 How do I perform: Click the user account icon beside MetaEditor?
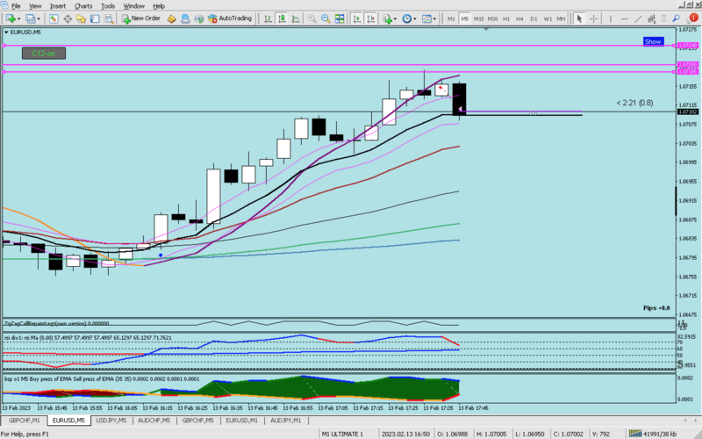[x=185, y=18]
